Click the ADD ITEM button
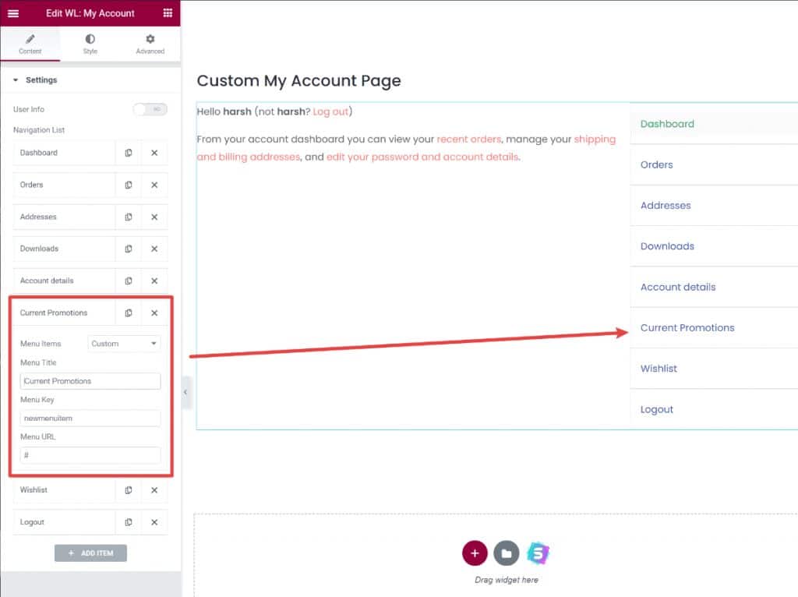This screenshot has width=798, height=597. tap(90, 553)
